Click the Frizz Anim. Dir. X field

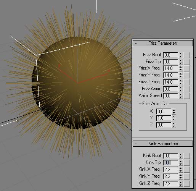click(x=164, y=112)
